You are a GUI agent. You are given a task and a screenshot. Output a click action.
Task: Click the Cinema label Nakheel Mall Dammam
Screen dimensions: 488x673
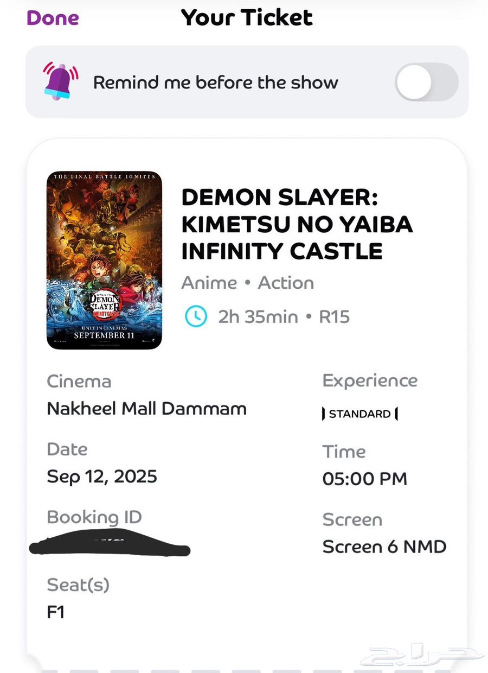[x=146, y=408]
